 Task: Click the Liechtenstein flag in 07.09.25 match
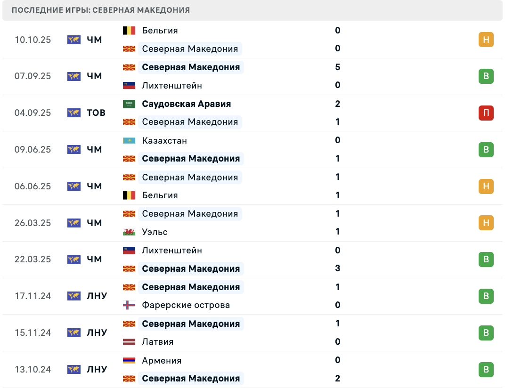click(x=129, y=86)
